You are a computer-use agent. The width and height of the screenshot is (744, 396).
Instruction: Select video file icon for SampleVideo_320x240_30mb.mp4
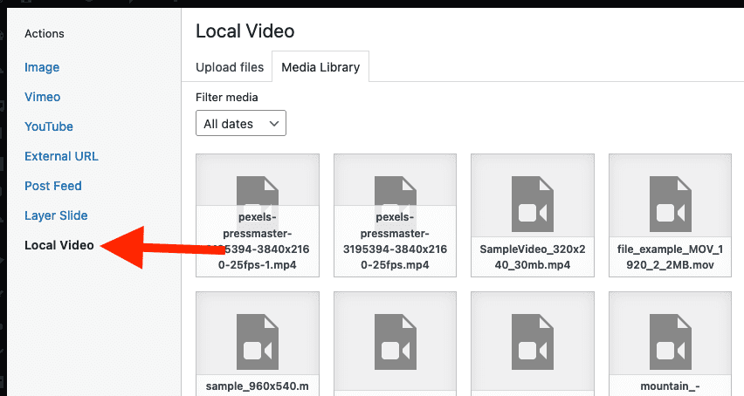pos(533,204)
